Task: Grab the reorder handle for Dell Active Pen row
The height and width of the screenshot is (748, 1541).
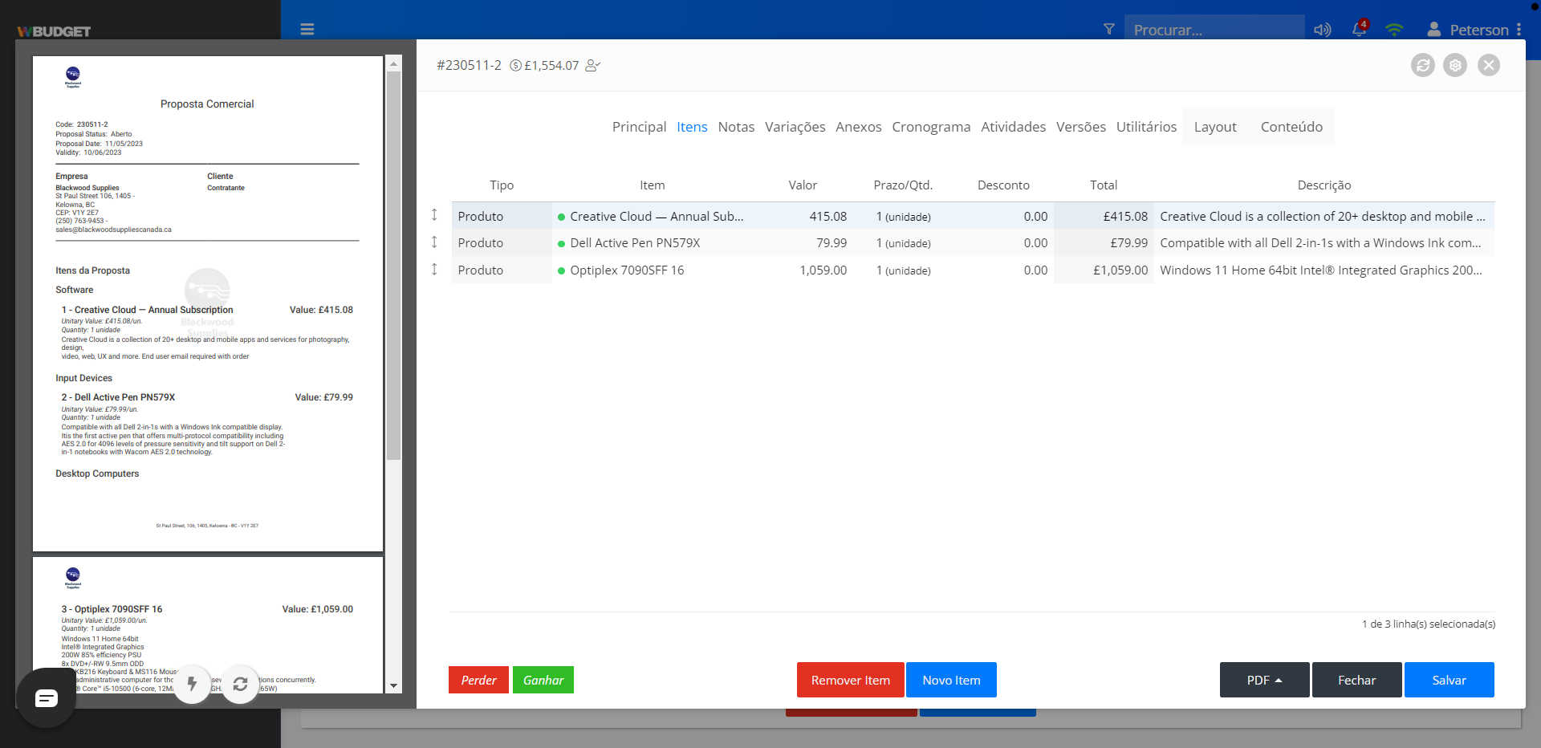Action: coord(434,242)
